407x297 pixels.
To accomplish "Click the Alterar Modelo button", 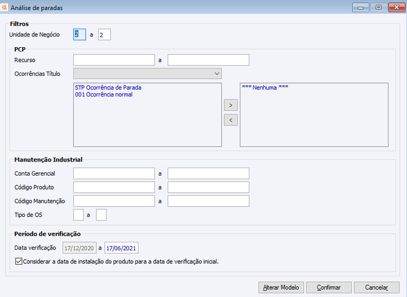I will coord(281,287).
